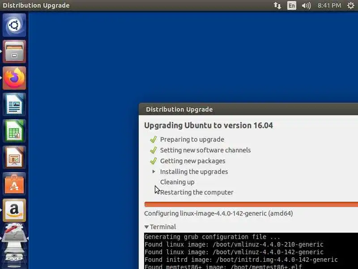Click the top panel 'Distribution Upgrade' title
The image size is (358, 269).
(x=36, y=5)
